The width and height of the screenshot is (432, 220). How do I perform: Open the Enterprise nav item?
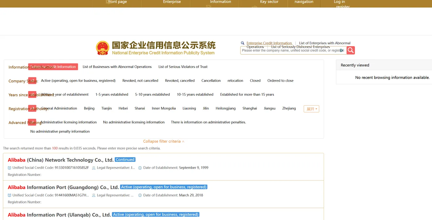(x=172, y=2)
